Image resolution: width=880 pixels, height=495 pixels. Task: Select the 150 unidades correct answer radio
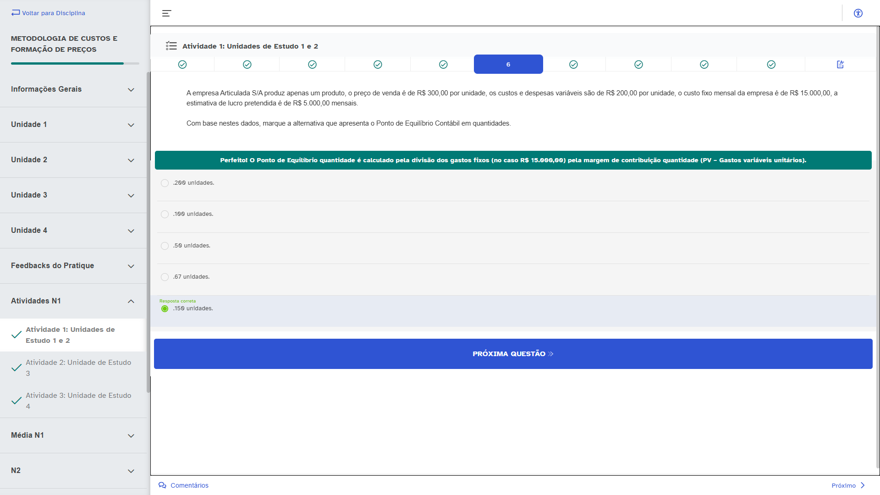click(165, 309)
